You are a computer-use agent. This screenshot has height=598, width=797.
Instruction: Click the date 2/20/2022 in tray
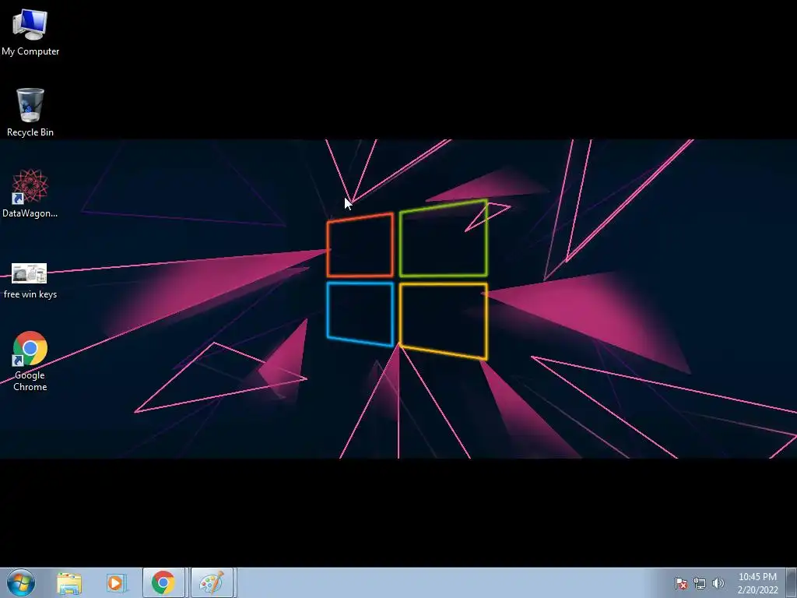point(758,590)
